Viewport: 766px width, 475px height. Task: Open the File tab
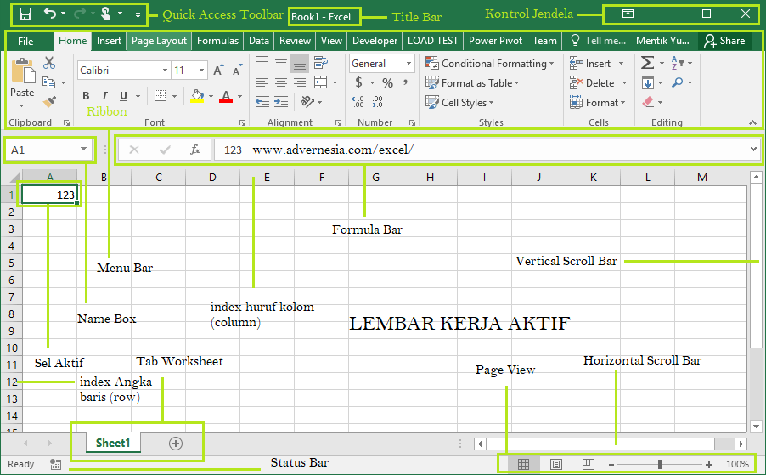coord(25,41)
